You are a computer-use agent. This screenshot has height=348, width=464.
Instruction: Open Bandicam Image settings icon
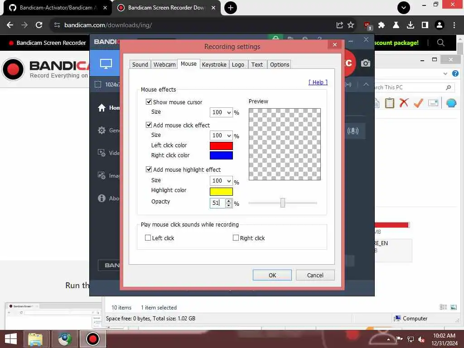(x=101, y=175)
